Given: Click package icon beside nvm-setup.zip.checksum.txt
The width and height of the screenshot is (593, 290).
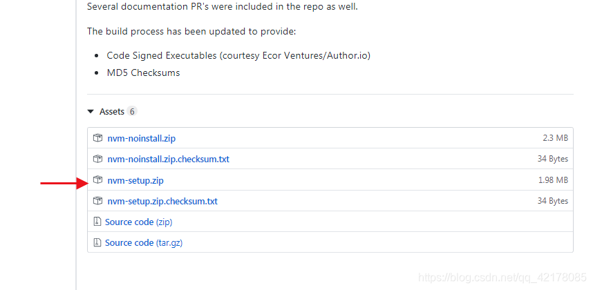Looking at the screenshot, I should [x=97, y=200].
